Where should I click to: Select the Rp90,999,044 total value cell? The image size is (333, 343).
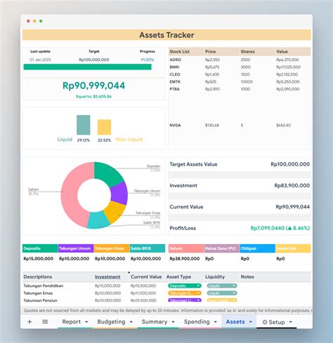pyautogui.click(x=93, y=86)
